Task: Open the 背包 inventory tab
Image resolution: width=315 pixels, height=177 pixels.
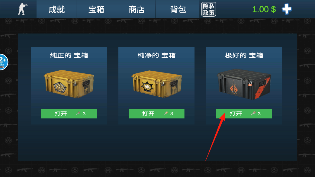Action: click(178, 9)
